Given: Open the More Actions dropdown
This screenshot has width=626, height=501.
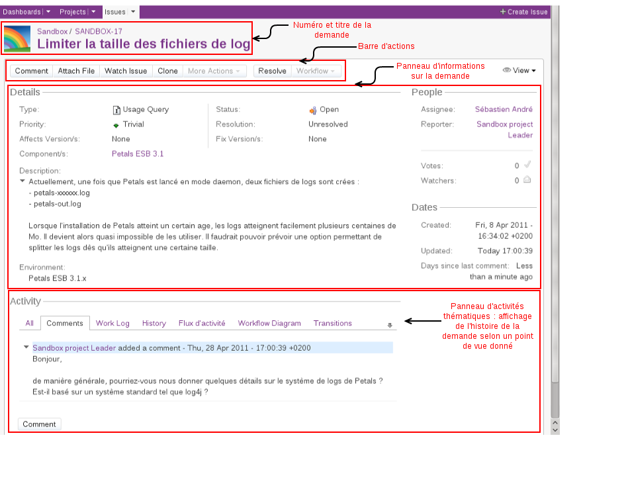Looking at the screenshot, I should point(214,70).
